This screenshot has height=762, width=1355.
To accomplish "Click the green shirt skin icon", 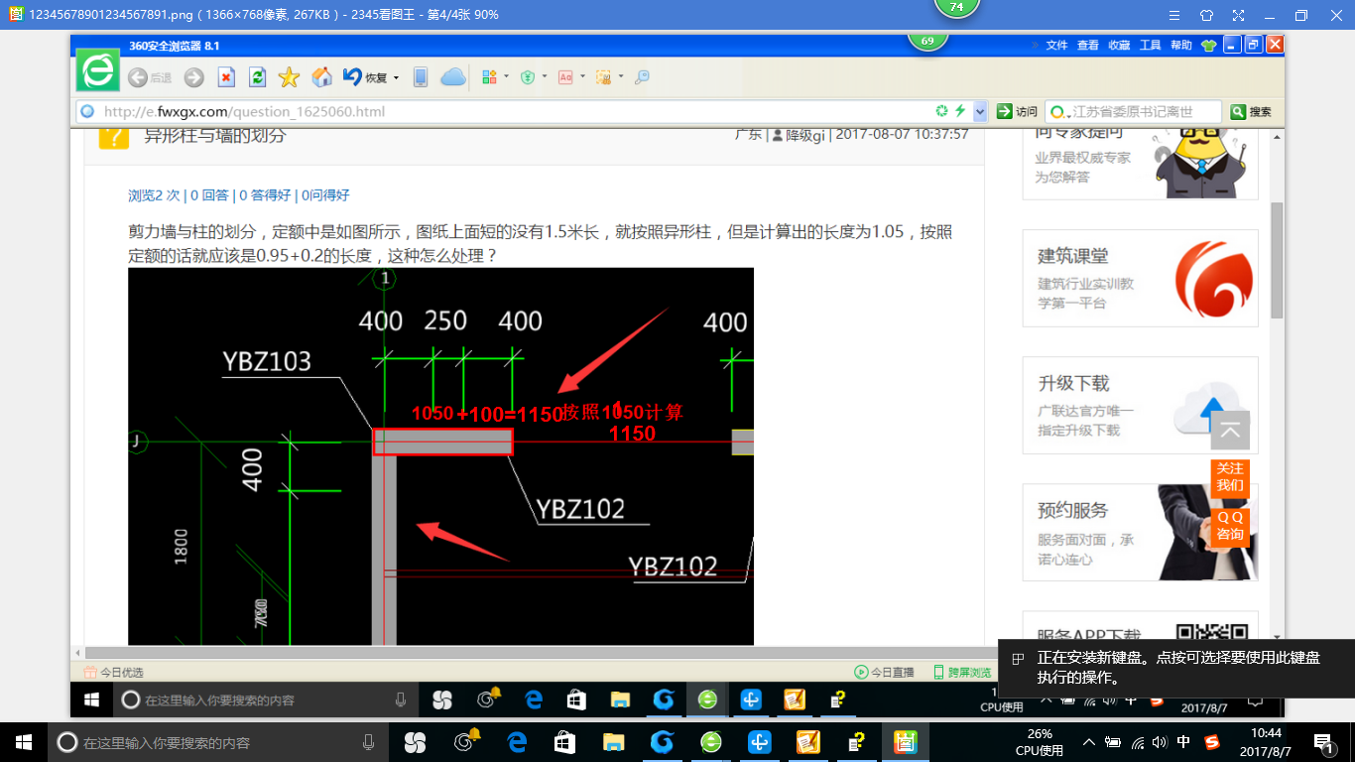I will point(1207,45).
